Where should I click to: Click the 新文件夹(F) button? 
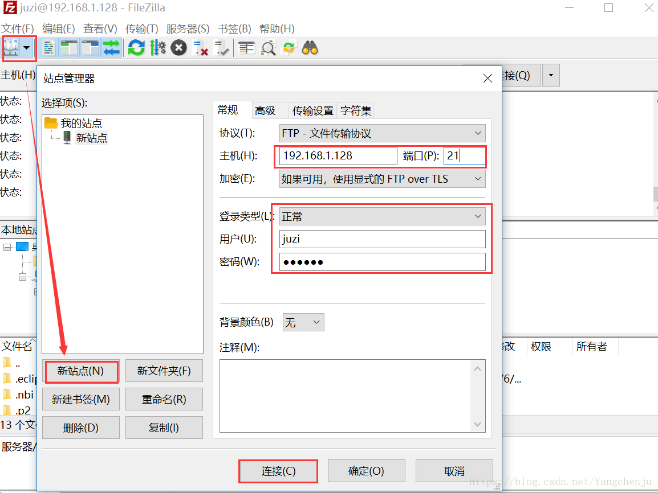[164, 371]
